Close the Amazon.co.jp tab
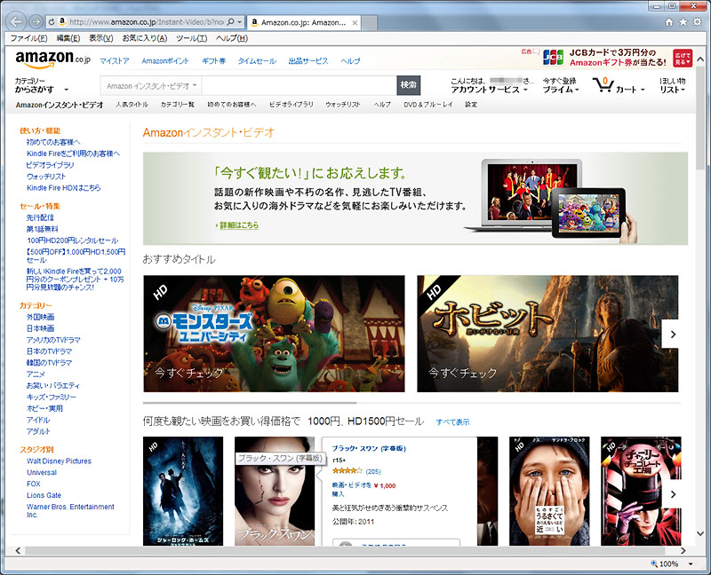Screen dimensions: 711x575 coord(355,23)
